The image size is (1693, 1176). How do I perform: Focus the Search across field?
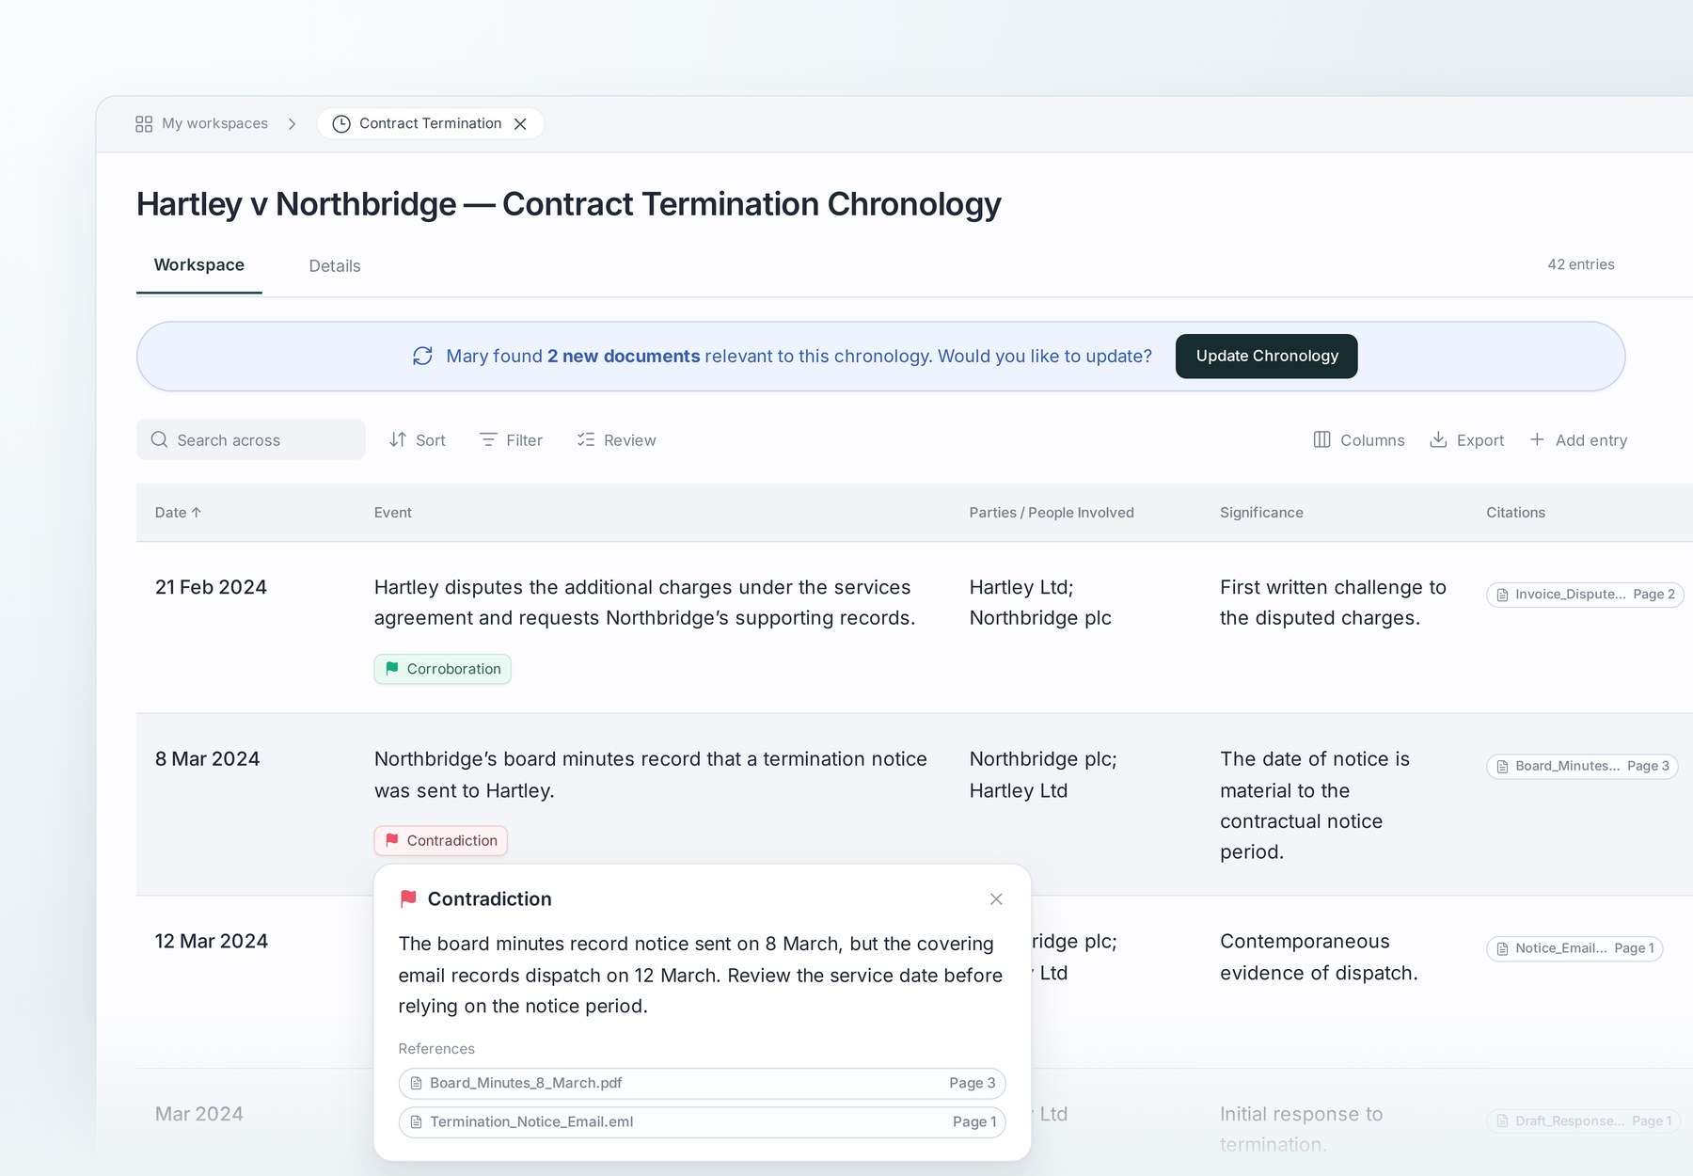pyautogui.click(x=251, y=440)
